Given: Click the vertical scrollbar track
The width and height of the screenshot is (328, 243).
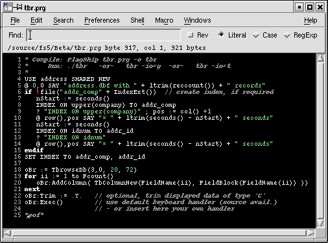Looking at the screenshot, I should click(320, 141).
